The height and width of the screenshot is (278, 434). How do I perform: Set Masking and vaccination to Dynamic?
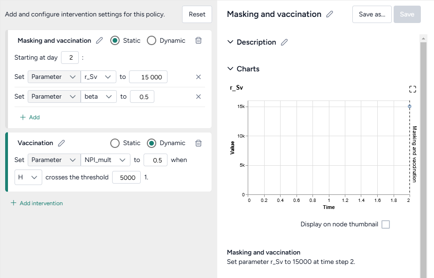point(152,40)
